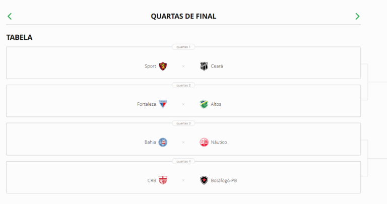Click the Fortaleza club crest icon

[163, 104]
